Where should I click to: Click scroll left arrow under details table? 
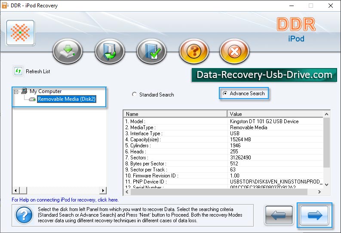pyautogui.click(x=127, y=192)
